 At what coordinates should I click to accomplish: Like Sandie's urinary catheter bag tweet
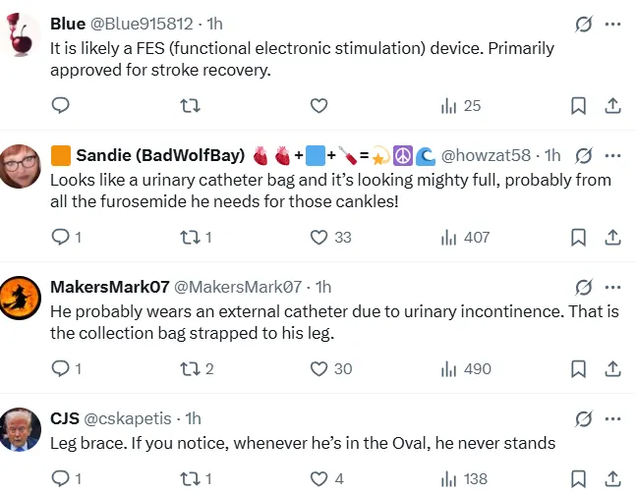pos(318,237)
